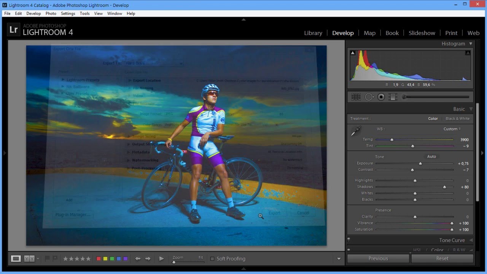
Task: Collapse the Basic panel
Action: (471, 109)
